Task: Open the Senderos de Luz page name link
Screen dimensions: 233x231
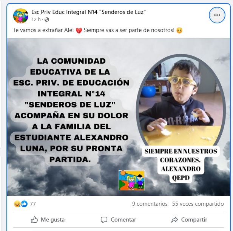Action: point(88,12)
